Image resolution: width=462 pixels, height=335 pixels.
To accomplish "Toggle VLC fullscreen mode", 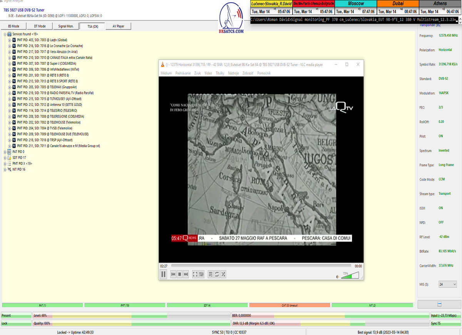I will (x=195, y=274).
